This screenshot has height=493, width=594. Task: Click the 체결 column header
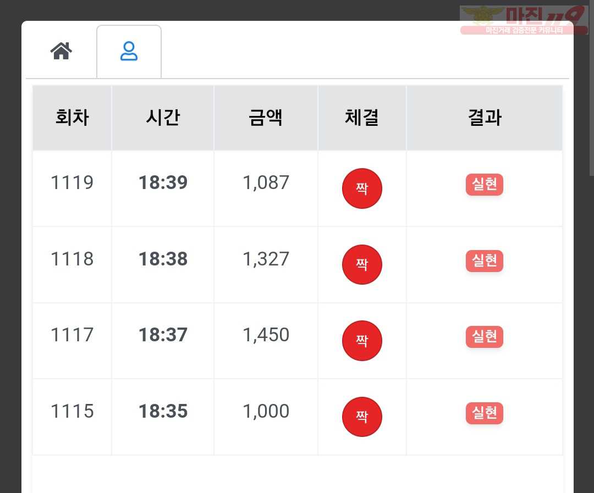click(x=362, y=118)
